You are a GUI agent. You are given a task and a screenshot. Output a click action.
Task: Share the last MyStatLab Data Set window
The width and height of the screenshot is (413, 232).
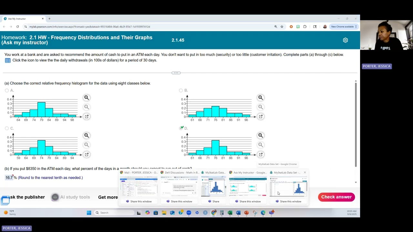[288, 201]
